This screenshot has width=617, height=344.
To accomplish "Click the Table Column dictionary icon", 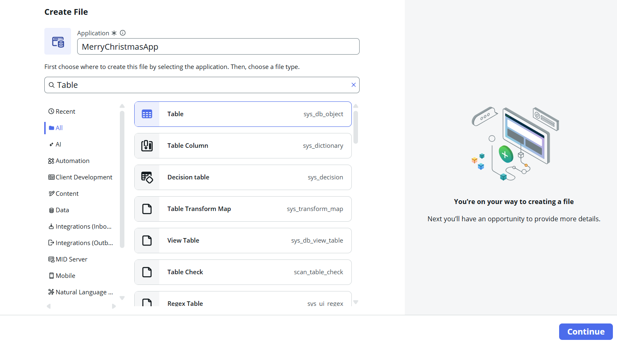I will [147, 146].
